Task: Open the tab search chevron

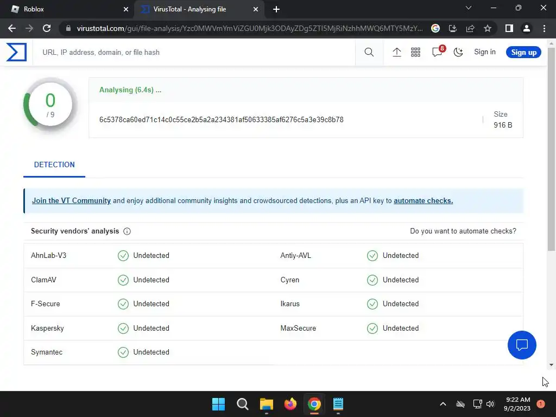Action: [469, 8]
